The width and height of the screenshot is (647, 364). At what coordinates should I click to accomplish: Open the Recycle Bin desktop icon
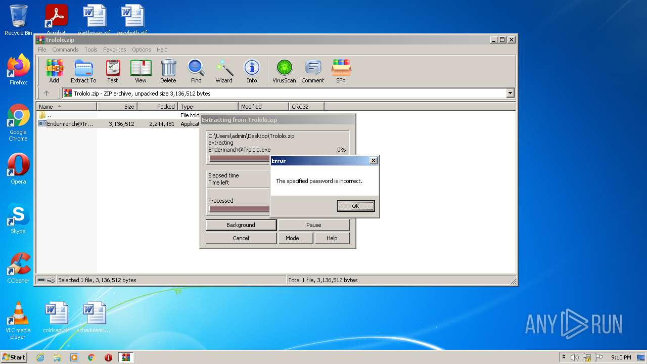18,20
